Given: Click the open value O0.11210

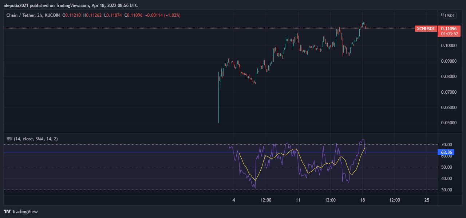Looking at the screenshot, I should click(72, 15).
